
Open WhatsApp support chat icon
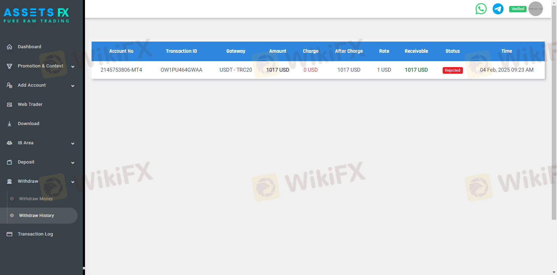tap(481, 9)
